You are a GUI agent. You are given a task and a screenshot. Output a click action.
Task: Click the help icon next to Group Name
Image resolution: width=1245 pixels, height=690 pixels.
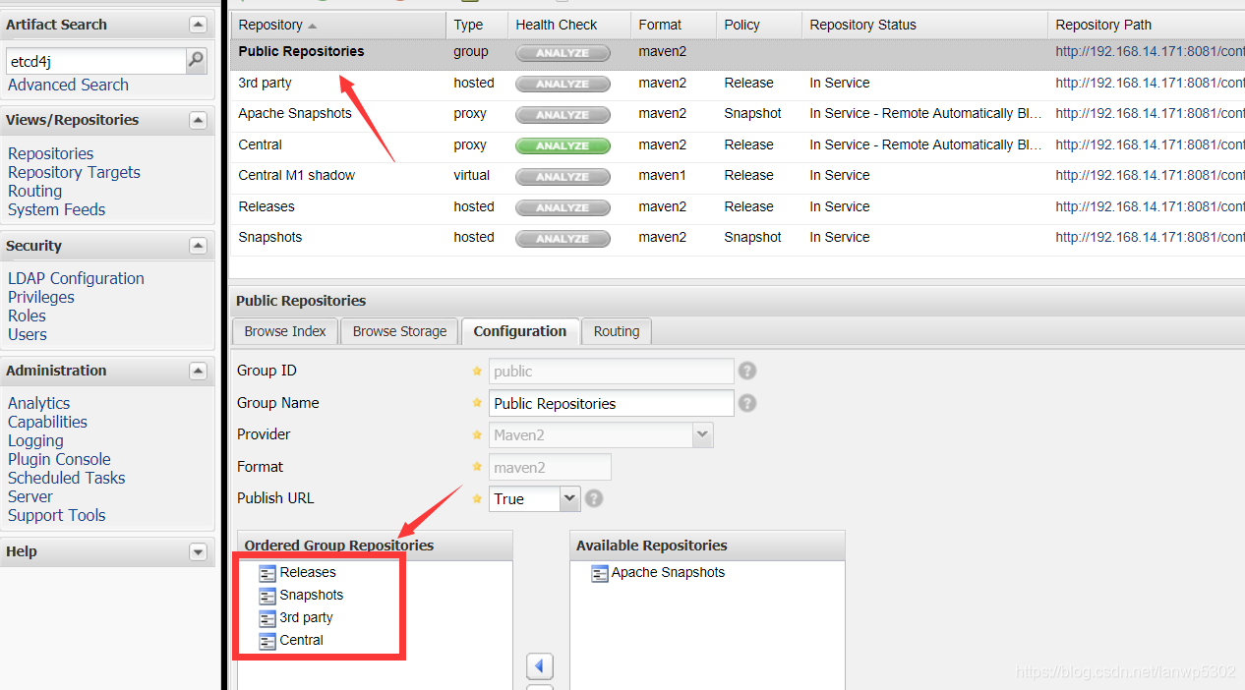(x=747, y=403)
